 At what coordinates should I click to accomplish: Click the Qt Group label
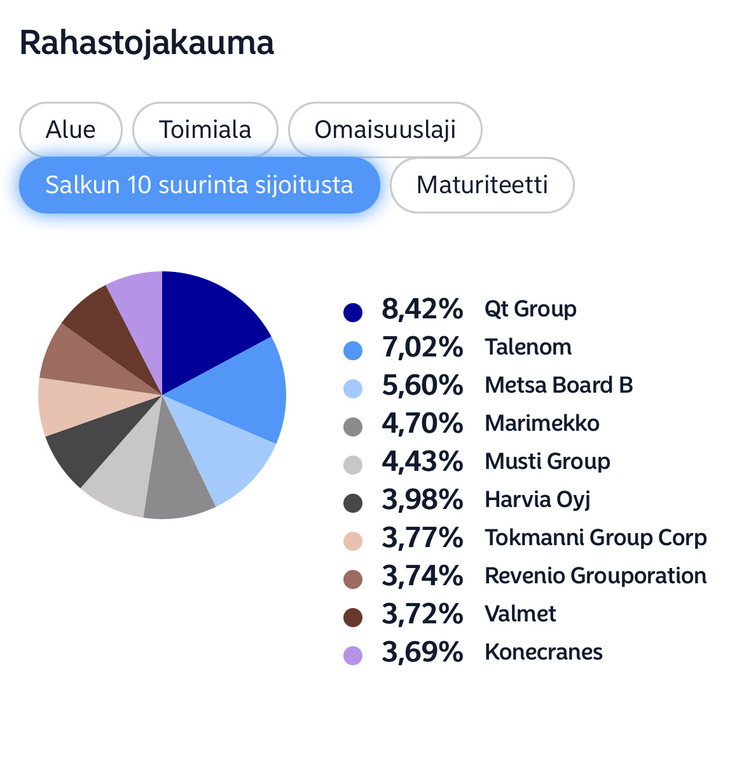[530, 309]
